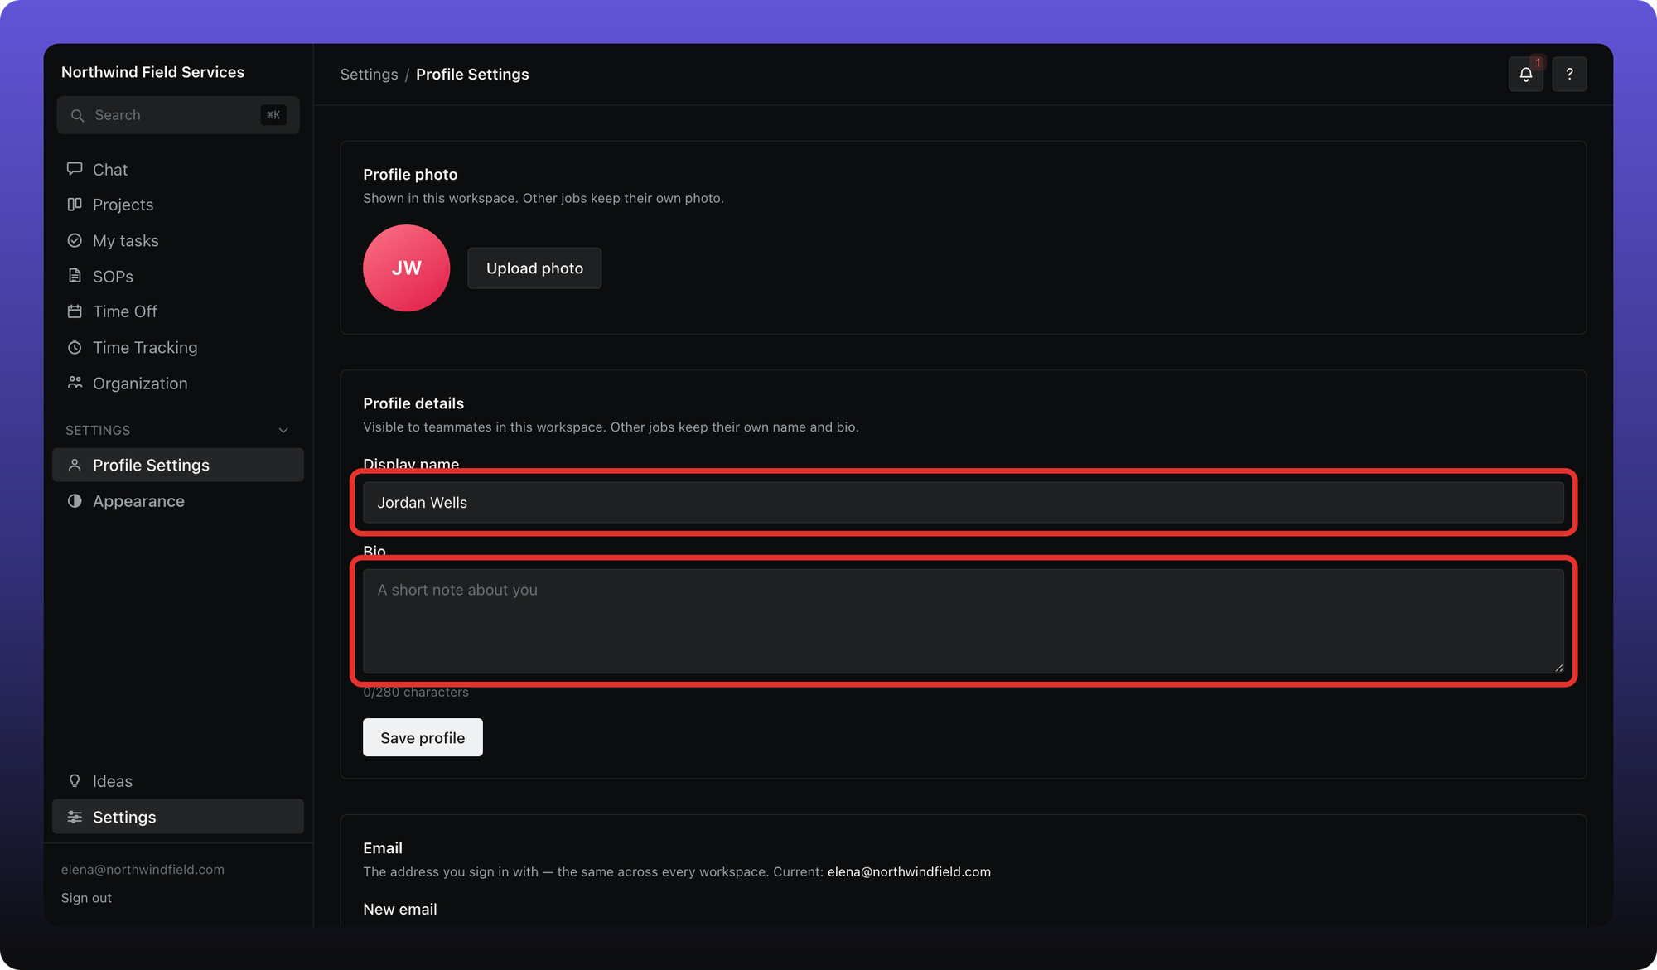1657x970 pixels.
Task: Open My tasks in sidebar
Action: (178, 240)
